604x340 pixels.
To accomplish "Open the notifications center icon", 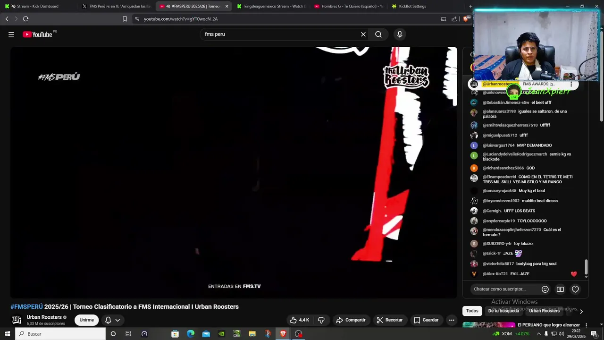I will [594, 334].
